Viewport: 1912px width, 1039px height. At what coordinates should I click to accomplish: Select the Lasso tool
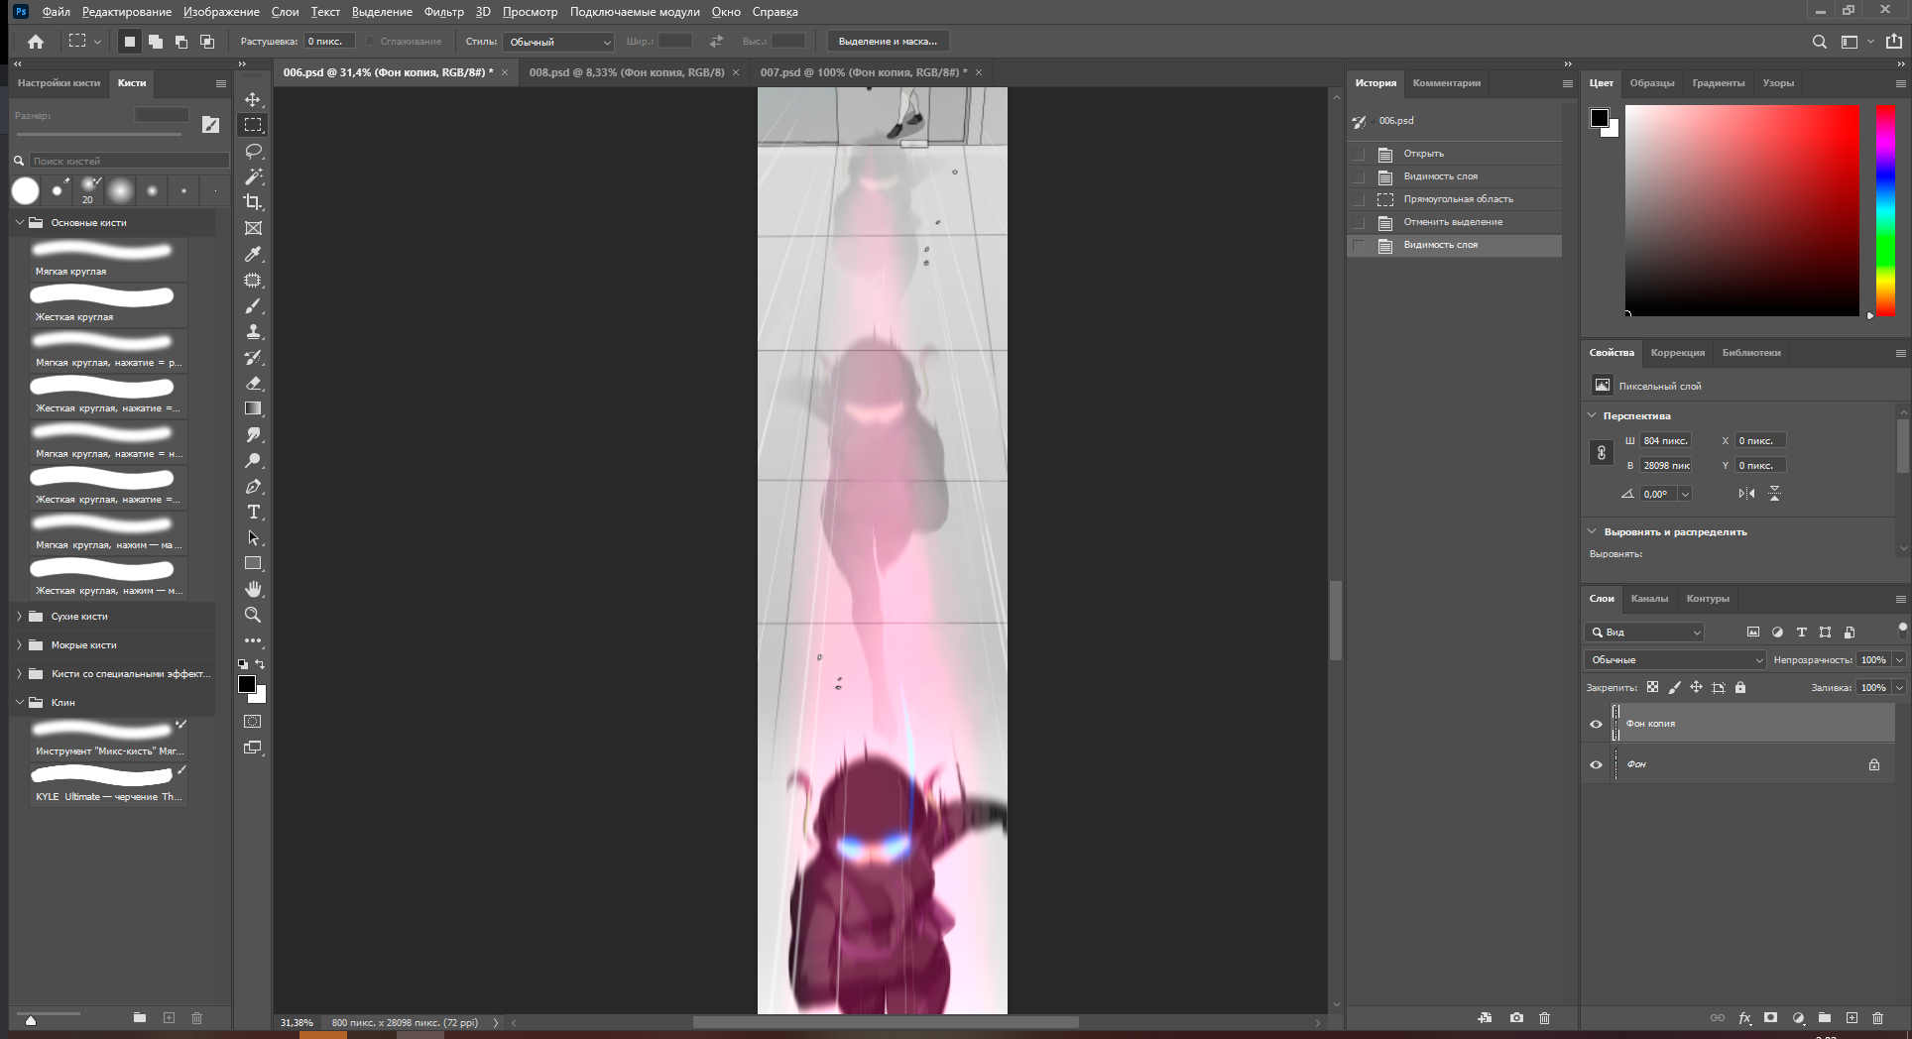[x=253, y=151]
